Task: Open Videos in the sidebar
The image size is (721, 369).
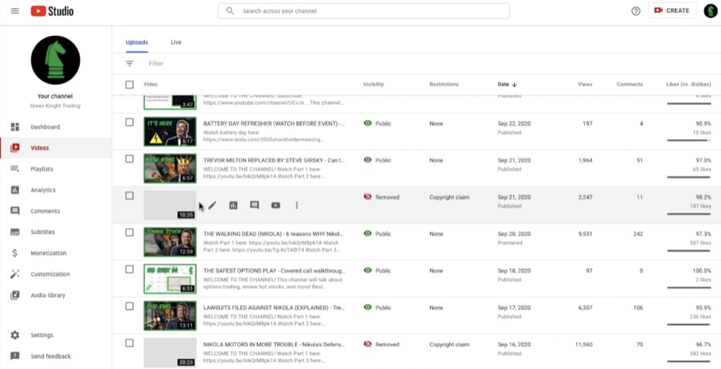Action: 56,148
